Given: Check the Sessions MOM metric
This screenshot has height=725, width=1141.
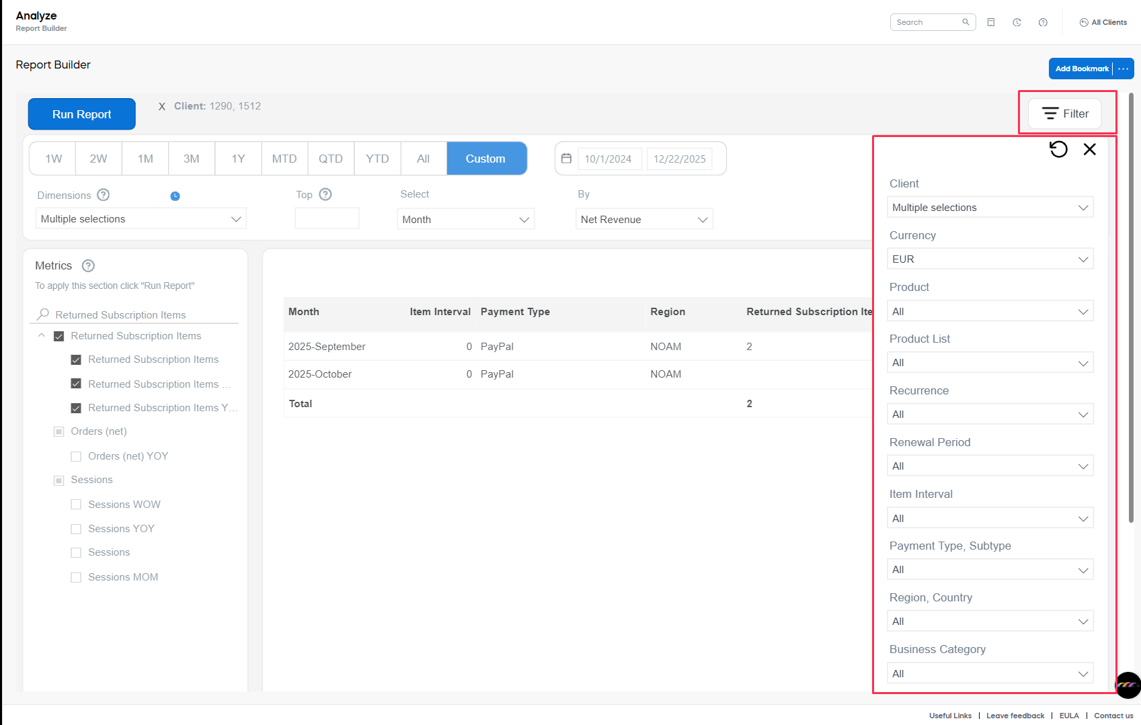Looking at the screenshot, I should pos(76,577).
